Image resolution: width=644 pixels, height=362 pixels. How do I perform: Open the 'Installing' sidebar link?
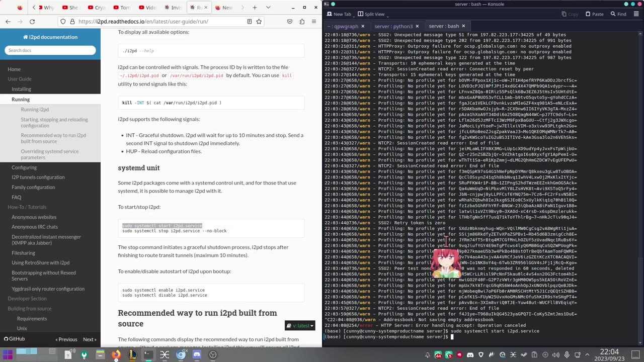(21, 89)
